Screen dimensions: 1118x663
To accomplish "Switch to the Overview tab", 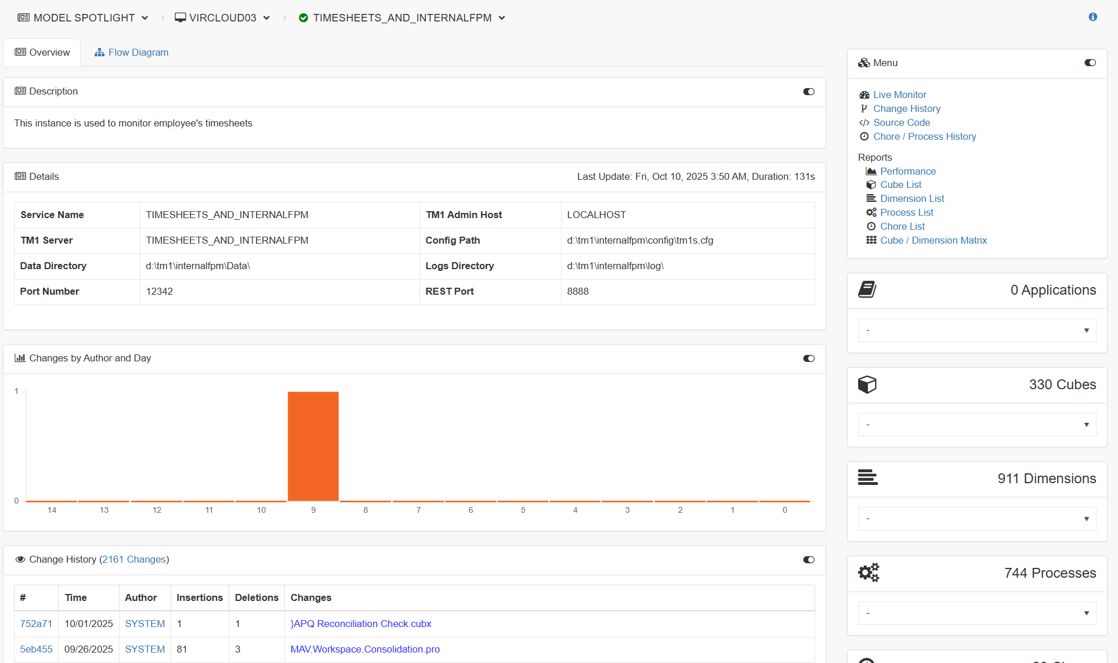I will 42,52.
